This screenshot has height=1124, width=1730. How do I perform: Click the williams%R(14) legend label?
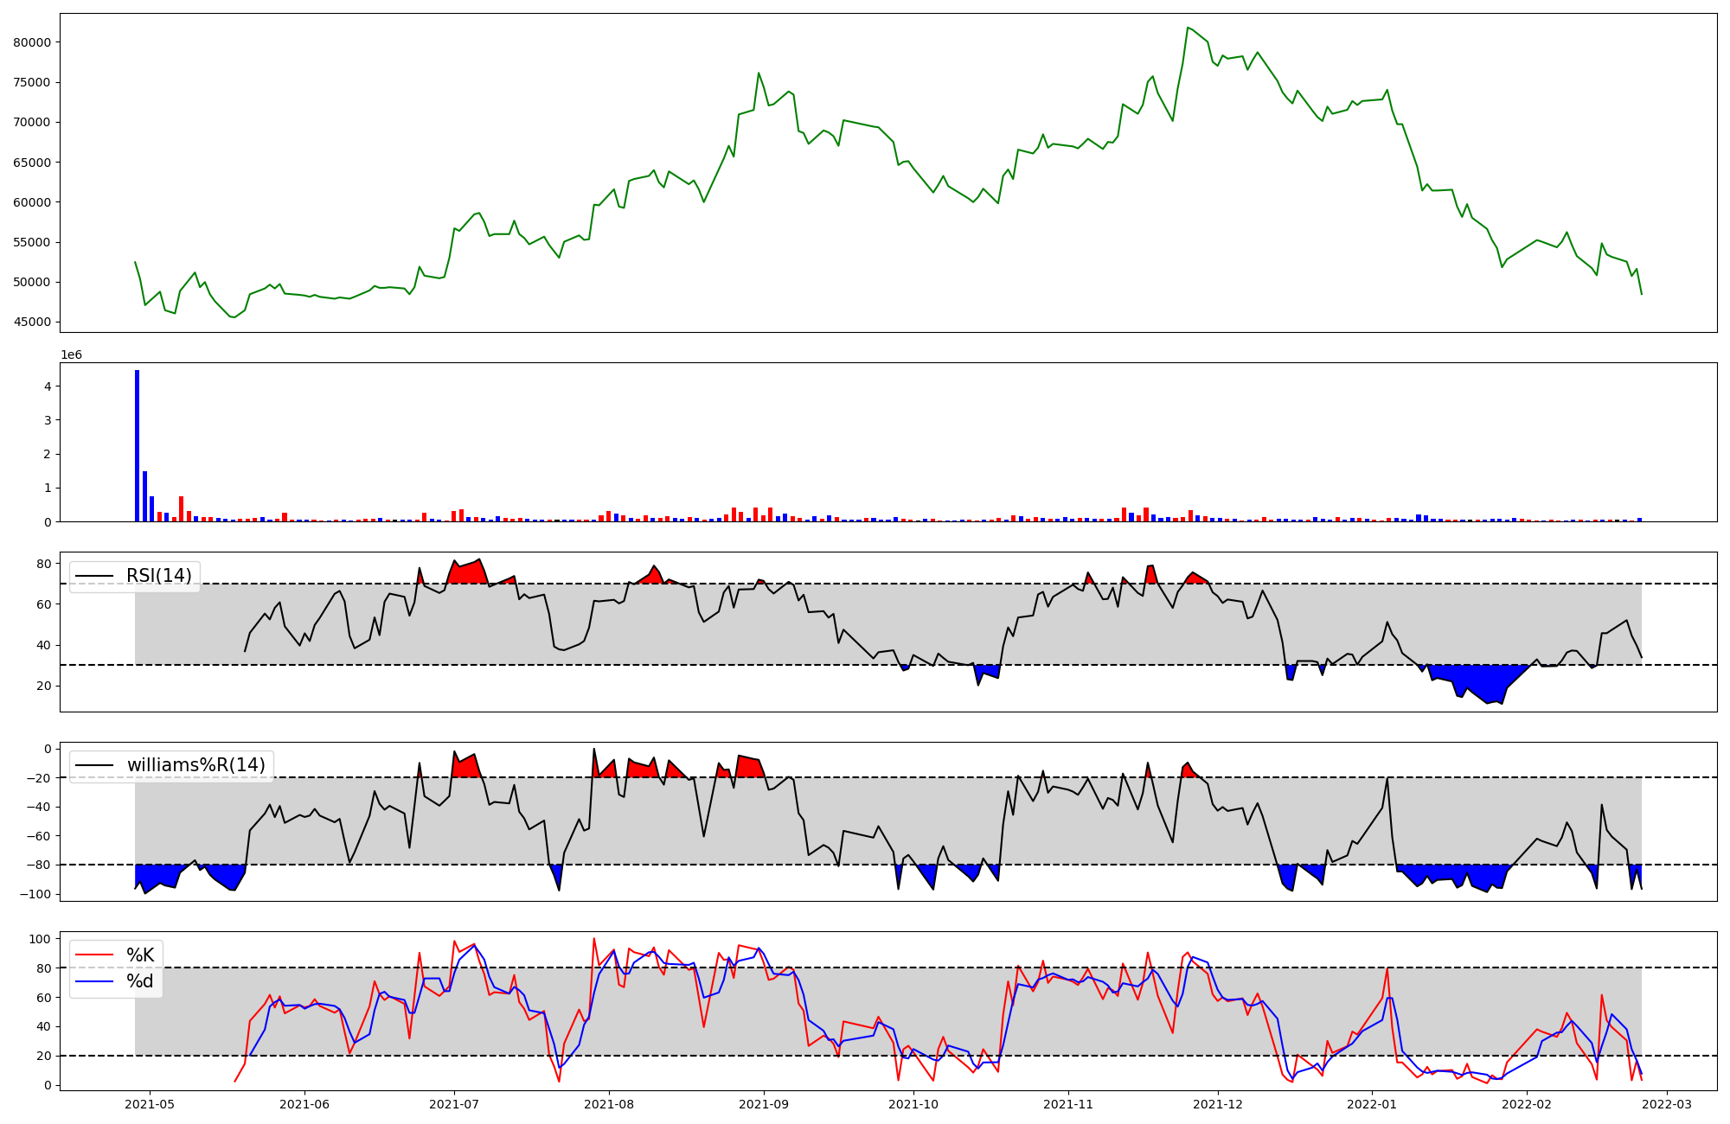point(195,765)
